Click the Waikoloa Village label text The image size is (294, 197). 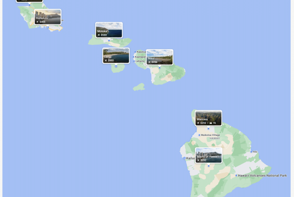coord(210,135)
